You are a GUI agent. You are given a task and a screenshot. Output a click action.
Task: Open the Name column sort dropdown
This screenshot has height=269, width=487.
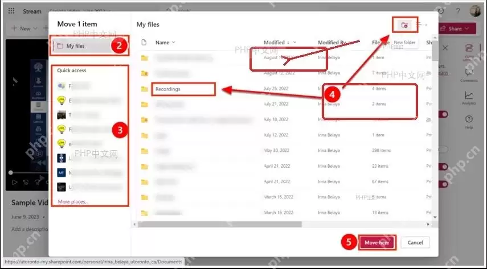click(x=174, y=43)
